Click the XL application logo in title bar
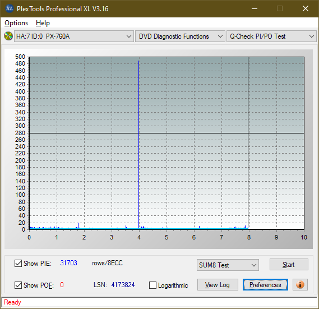Screen dimensions: 319x309 pos(9,8)
